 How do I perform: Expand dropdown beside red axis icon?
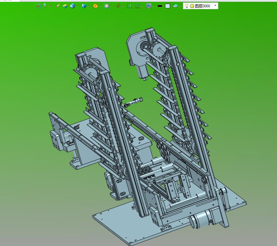123,6
